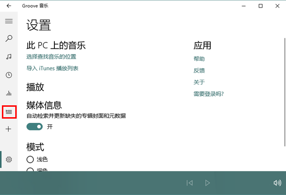Open the hamburger navigation menu
Viewport: 286px width, 195px height.
click(x=9, y=21)
